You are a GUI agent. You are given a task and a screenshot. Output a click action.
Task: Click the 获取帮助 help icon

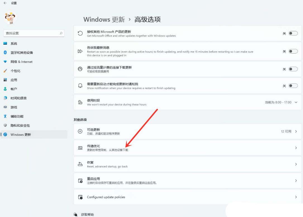(76, 214)
